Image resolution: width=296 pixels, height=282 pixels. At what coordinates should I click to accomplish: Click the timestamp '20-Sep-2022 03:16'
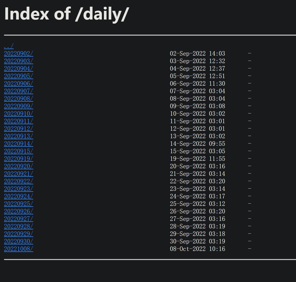click(197, 166)
